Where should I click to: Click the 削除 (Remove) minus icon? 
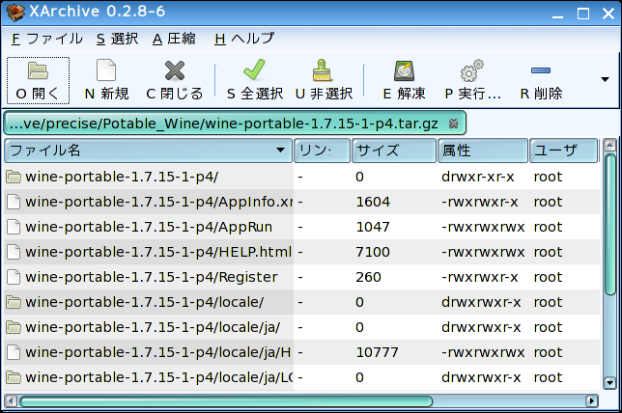pos(541,70)
